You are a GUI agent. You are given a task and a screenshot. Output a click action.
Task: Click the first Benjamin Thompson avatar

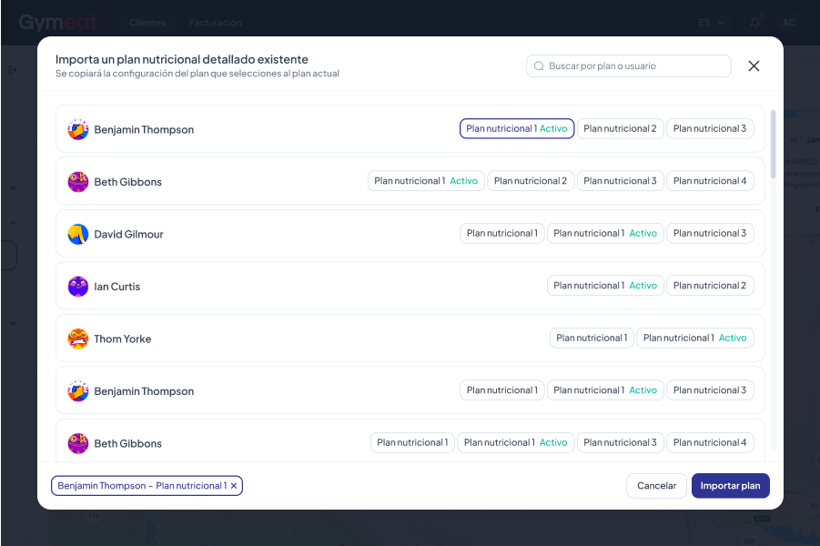pyautogui.click(x=78, y=129)
